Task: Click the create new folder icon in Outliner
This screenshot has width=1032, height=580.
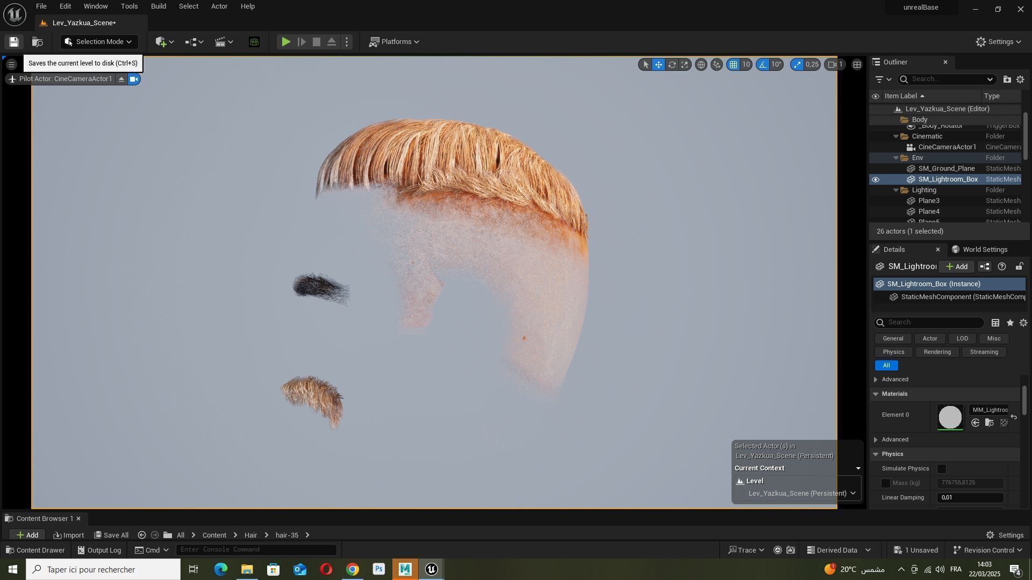Action: click(1007, 79)
